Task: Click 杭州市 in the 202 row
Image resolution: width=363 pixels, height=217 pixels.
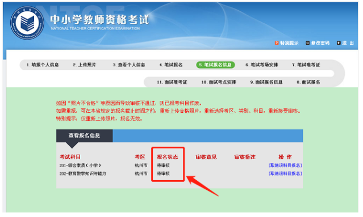Action: [x=141, y=173]
